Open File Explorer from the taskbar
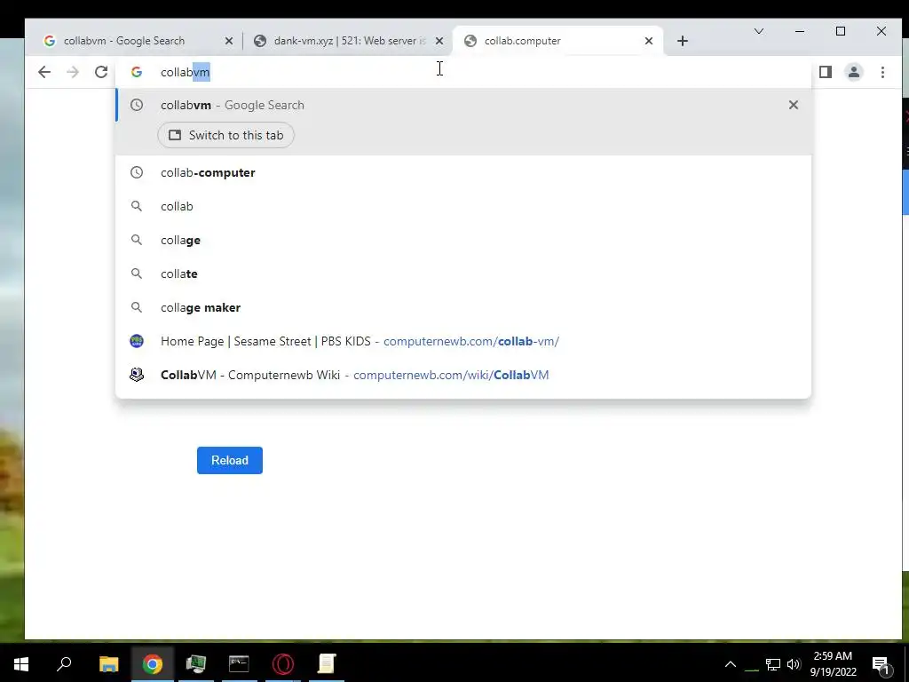The height and width of the screenshot is (682, 909). pyautogui.click(x=108, y=663)
